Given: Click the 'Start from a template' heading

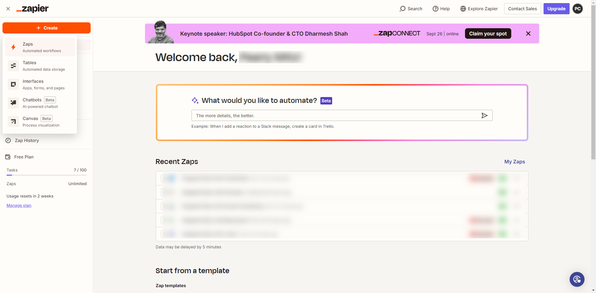Looking at the screenshot, I should coord(192,271).
